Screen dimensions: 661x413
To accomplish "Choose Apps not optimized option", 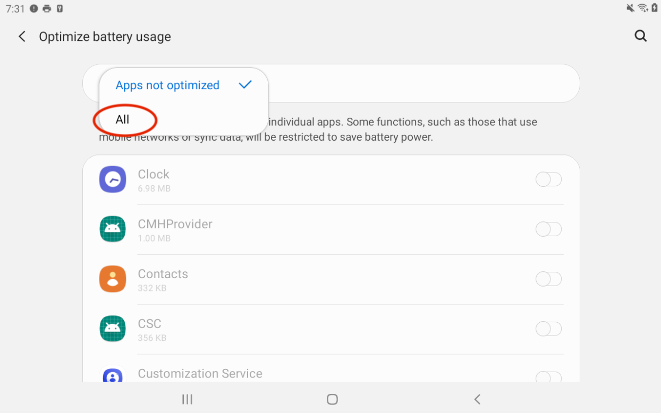I will click(x=167, y=85).
